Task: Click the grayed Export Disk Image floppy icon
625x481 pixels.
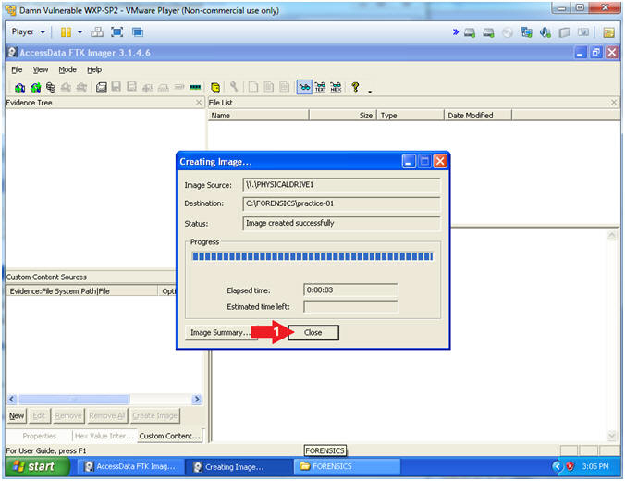Action: [x=116, y=87]
